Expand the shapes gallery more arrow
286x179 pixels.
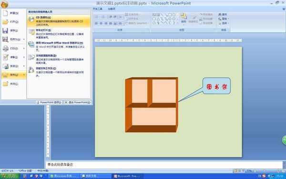tap(178, 23)
